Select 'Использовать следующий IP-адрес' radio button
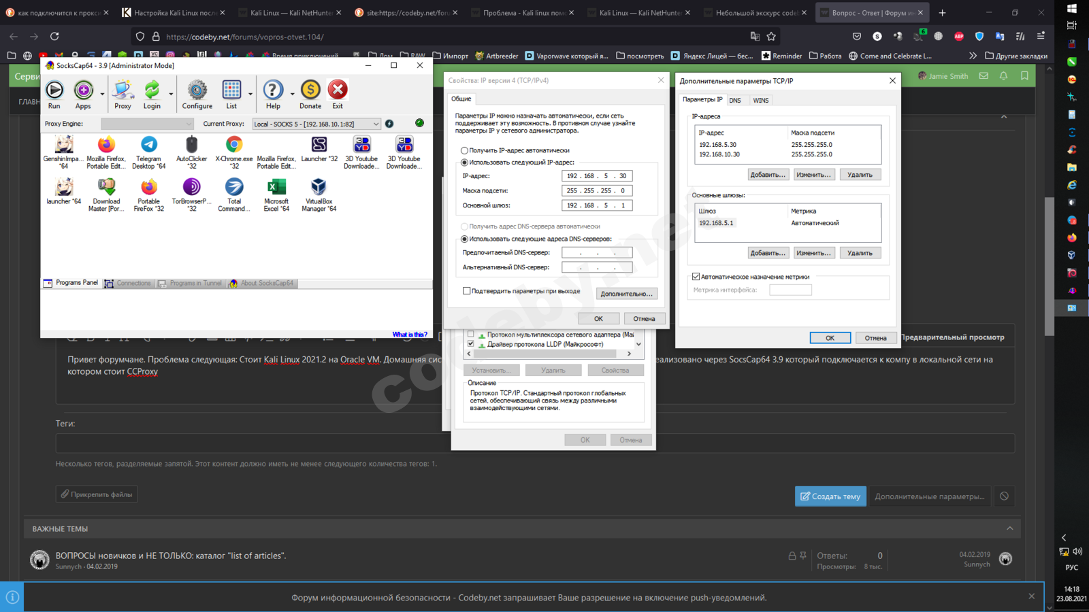The height and width of the screenshot is (612, 1089). click(x=464, y=163)
